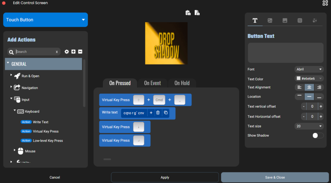The height and width of the screenshot is (183, 331).
Task: Click the trash icon in Write text action
Action: (x=158, y=113)
